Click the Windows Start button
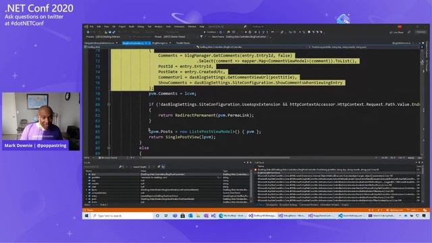Viewport: 432px width, 243px height. click(86, 216)
